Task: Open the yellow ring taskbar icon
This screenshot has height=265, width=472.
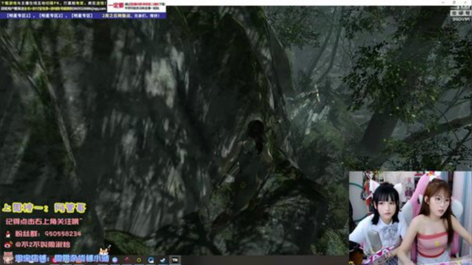Action: [139, 260]
